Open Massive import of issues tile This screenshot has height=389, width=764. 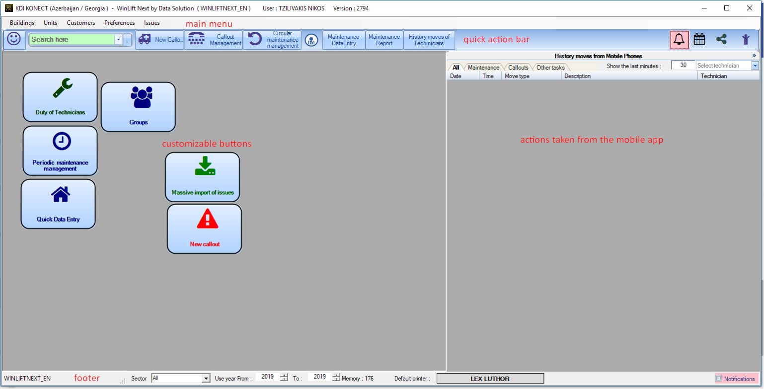202,177
